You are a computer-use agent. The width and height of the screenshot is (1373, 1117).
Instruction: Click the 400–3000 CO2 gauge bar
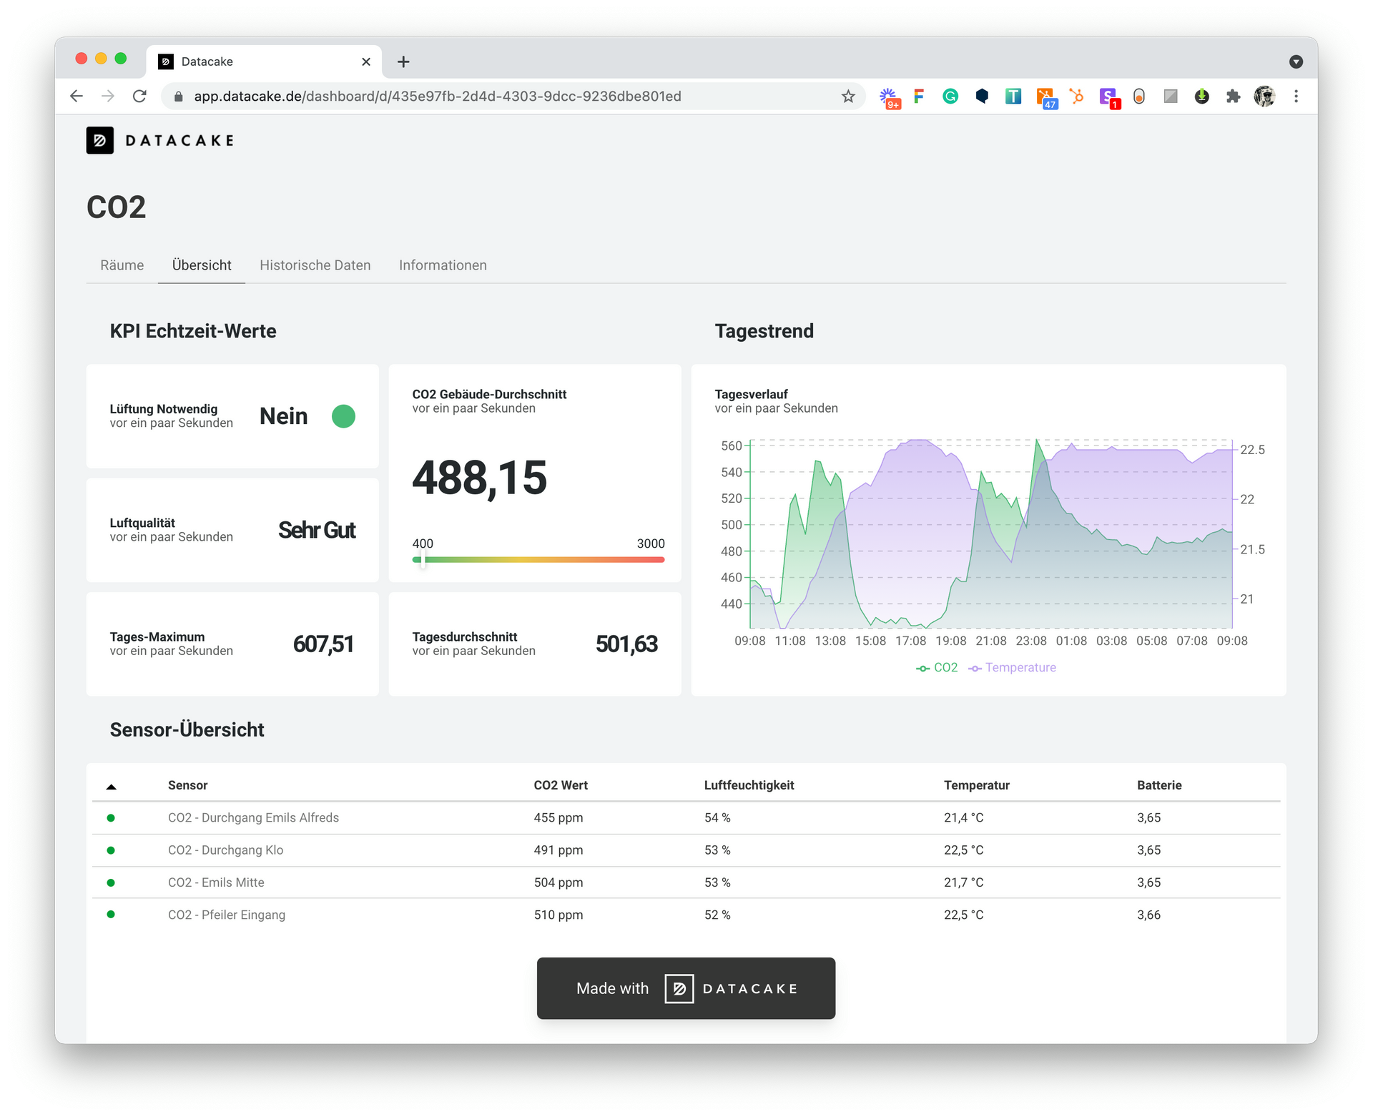coord(538,559)
